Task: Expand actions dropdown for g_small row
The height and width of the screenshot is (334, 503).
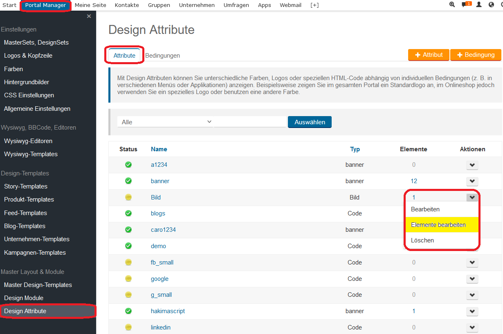Action: [472, 295]
